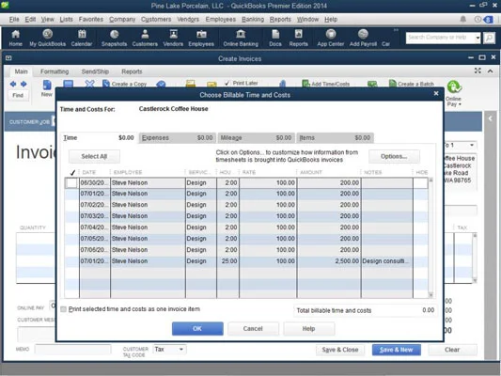Click the notification bell icon
The height and width of the screenshot is (376, 501).
pos(463,19)
